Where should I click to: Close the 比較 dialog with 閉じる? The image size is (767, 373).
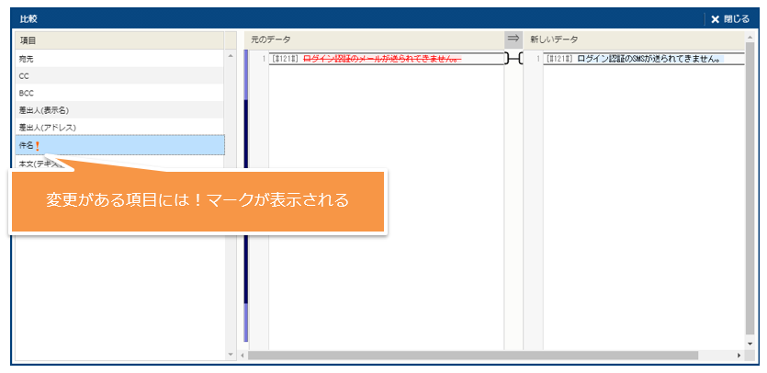tap(730, 18)
